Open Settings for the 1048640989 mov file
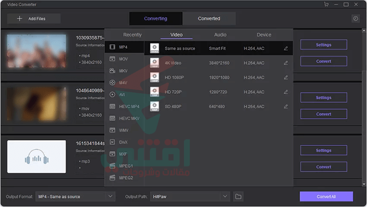367x207 pixels. [323, 97]
